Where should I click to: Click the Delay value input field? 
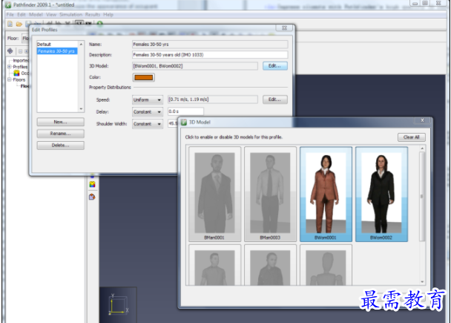[x=185, y=111]
